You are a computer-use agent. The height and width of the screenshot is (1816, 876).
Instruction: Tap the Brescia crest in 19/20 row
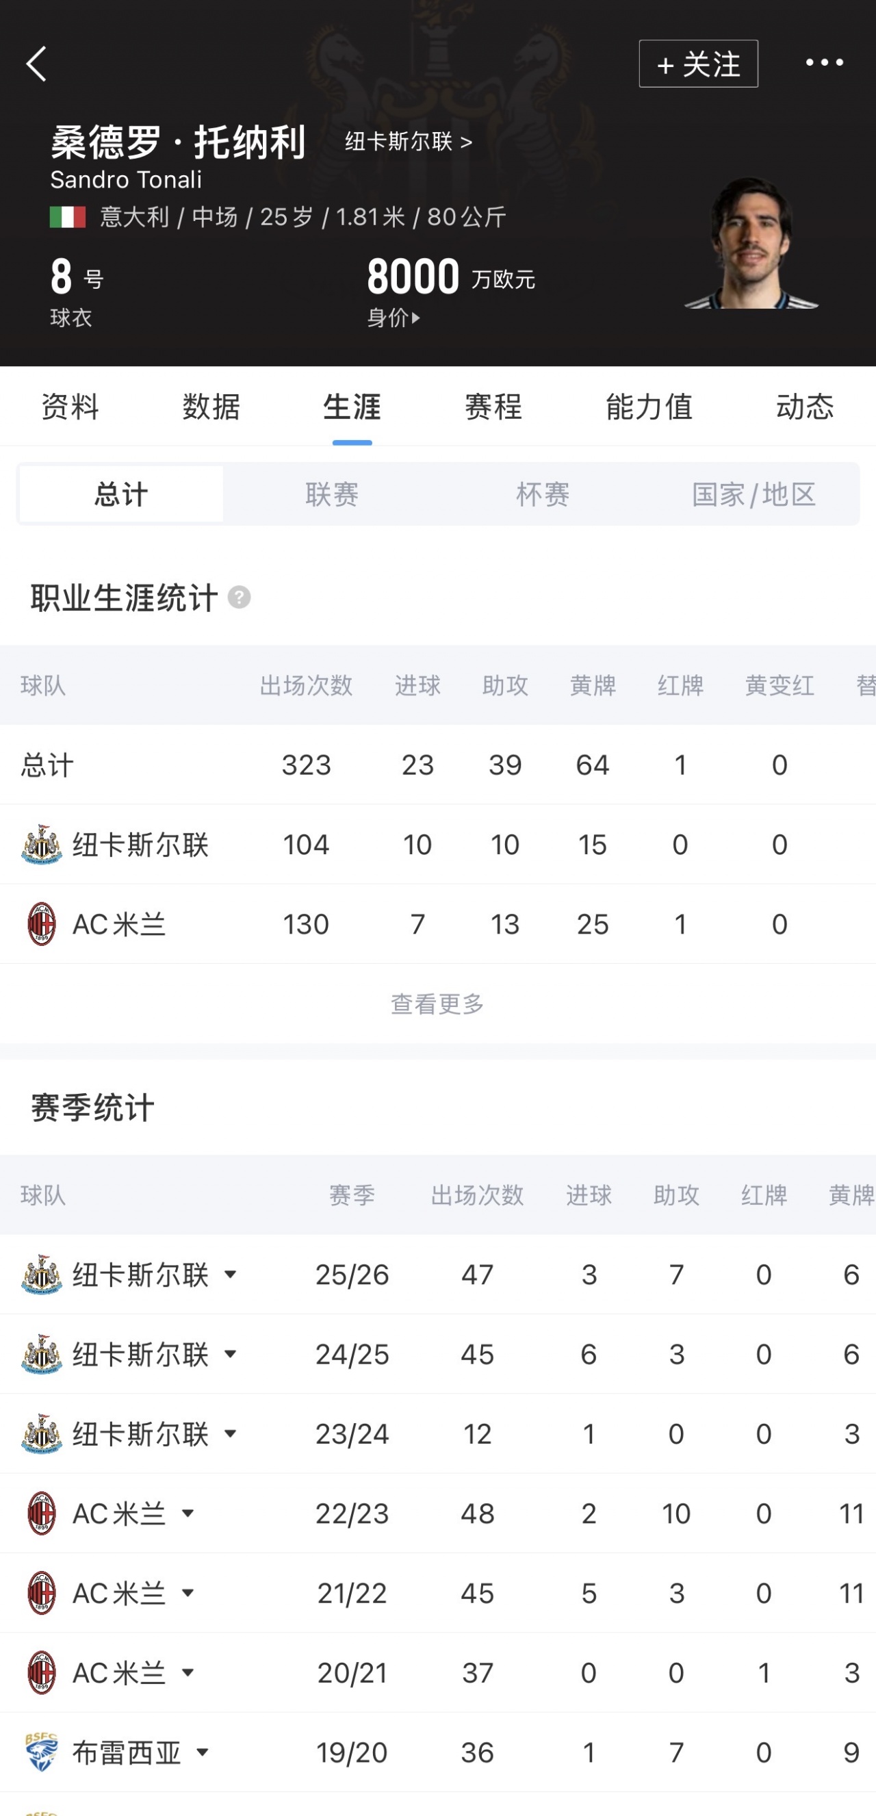[41, 1752]
